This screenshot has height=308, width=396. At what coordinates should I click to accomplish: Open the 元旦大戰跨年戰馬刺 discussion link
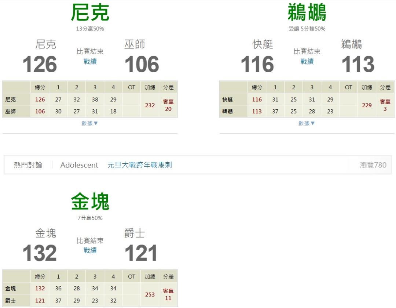coord(140,165)
